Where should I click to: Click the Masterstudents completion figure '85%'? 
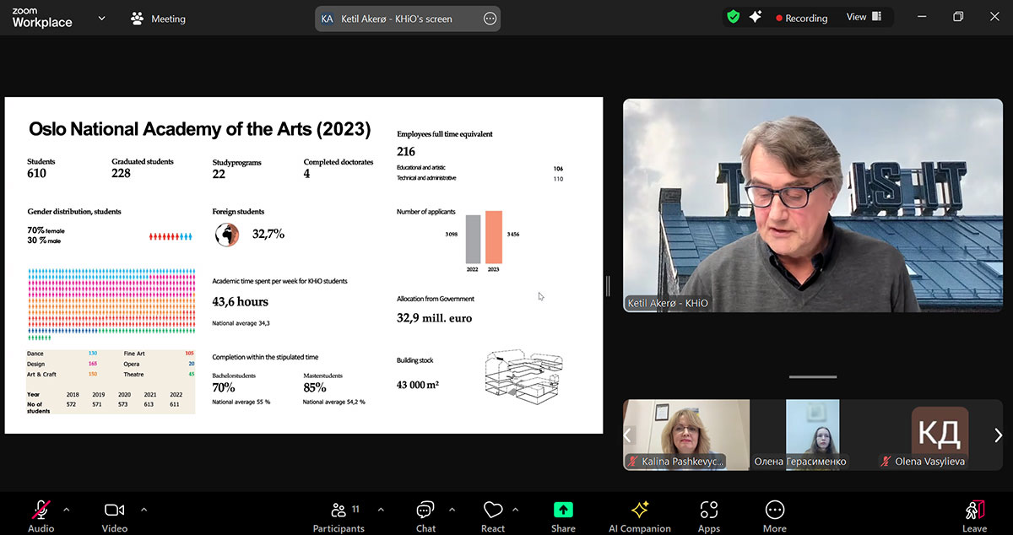point(315,388)
